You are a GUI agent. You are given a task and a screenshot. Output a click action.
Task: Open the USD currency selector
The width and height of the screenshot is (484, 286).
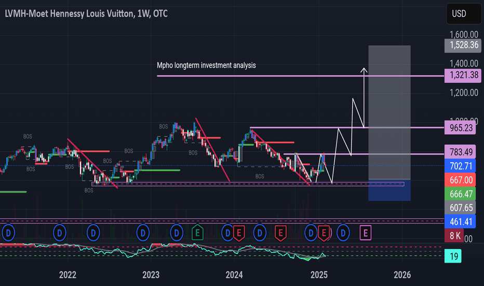pyautogui.click(x=464, y=14)
